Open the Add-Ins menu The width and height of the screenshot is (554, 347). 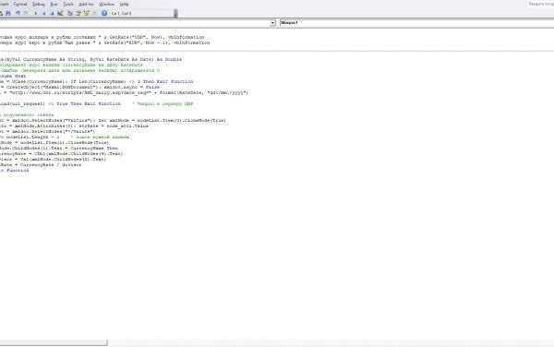click(x=86, y=5)
